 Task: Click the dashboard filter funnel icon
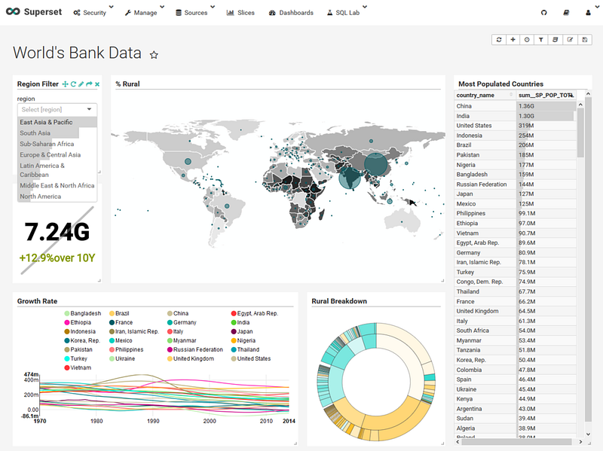tap(541, 40)
